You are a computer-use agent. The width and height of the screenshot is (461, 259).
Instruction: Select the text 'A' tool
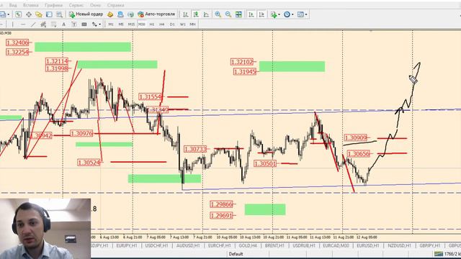pyautogui.click(x=63, y=24)
